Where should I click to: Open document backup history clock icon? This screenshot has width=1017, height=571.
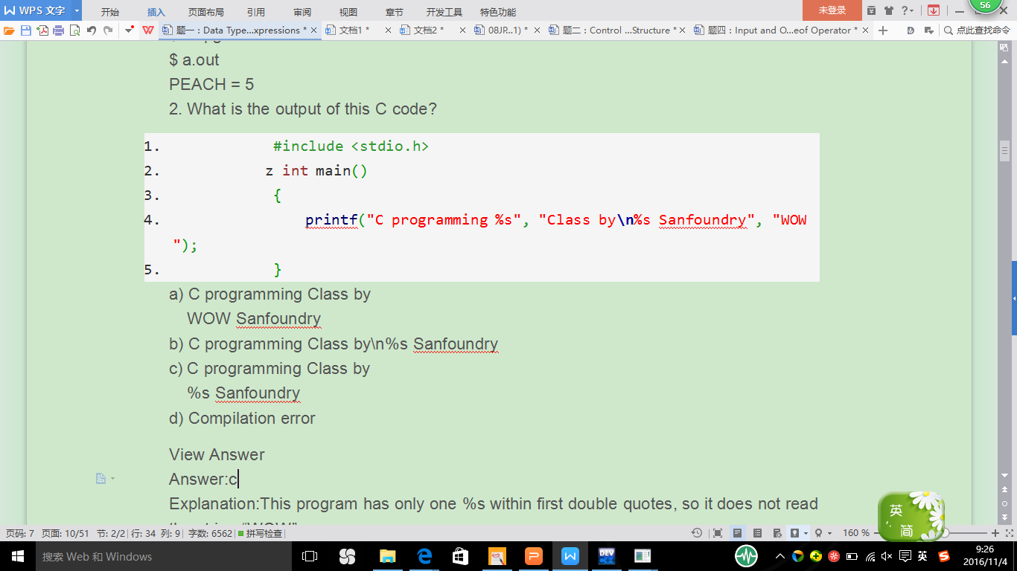click(696, 533)
